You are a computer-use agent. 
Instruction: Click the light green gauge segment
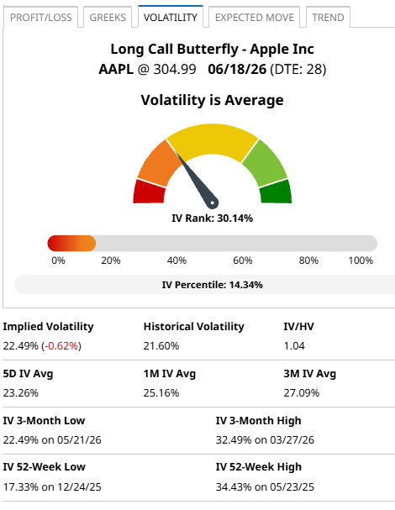coord(266,163)
